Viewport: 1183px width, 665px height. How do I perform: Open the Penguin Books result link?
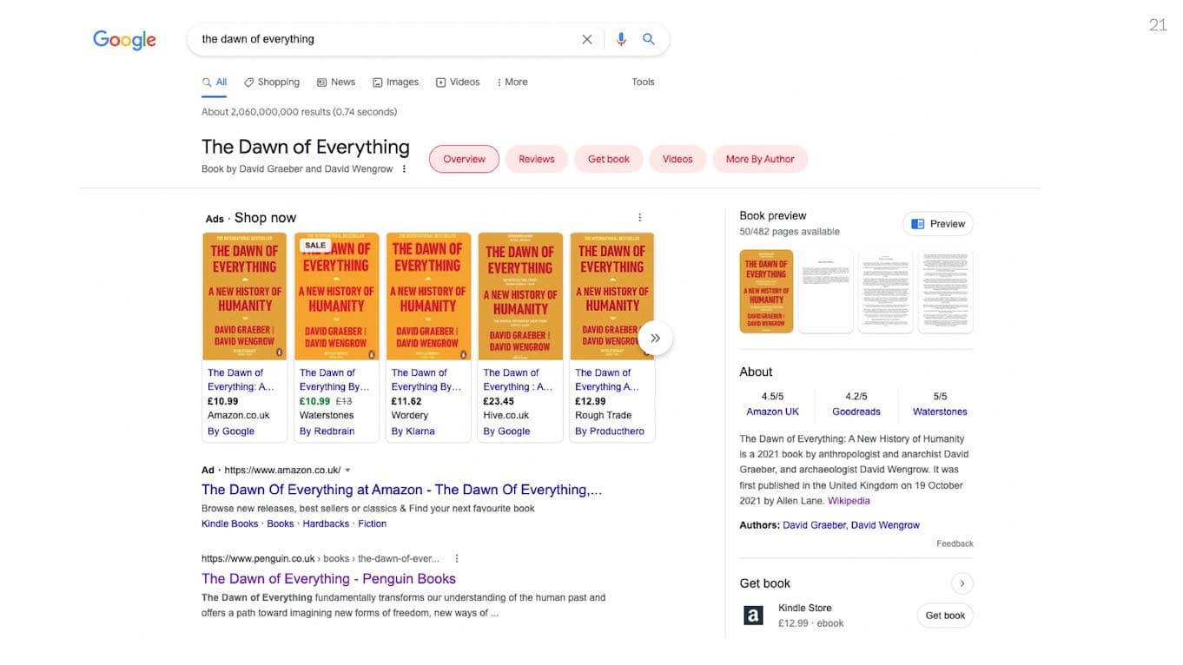(328, 579)
